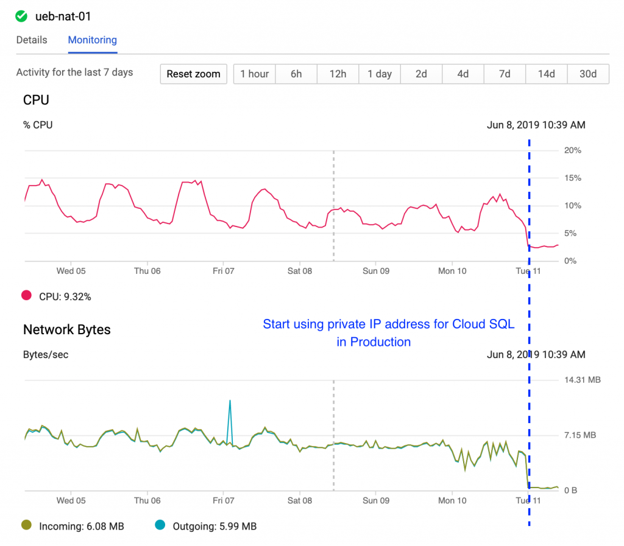Switch range to 4d
This screenshot has width=624, height=546.
coord(463,74)
